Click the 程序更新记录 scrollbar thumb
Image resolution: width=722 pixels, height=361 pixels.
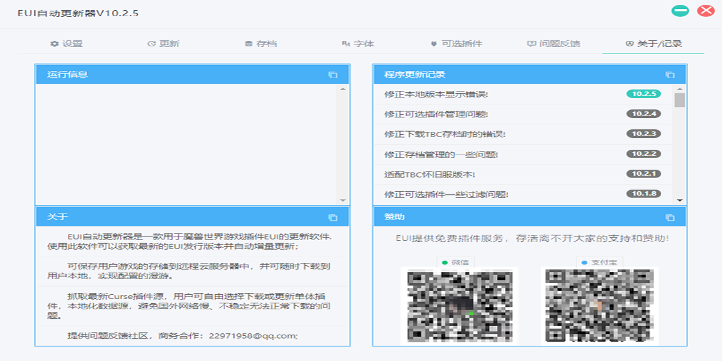point(680,100)
